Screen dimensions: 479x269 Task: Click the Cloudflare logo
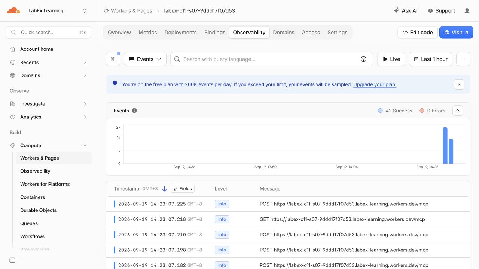tap(13, 10)
